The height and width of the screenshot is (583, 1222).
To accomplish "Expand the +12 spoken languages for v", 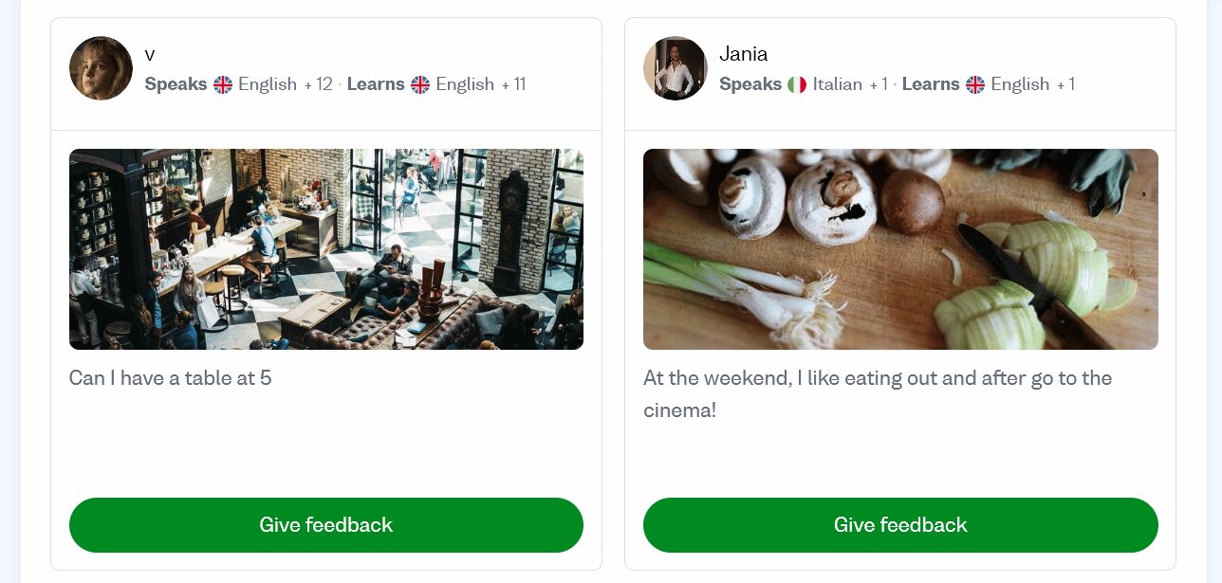I will tap(318, 84).
